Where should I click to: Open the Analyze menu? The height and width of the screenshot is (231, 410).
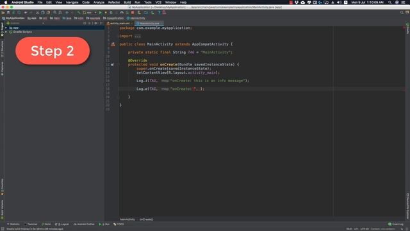click(x=99, y=3)
